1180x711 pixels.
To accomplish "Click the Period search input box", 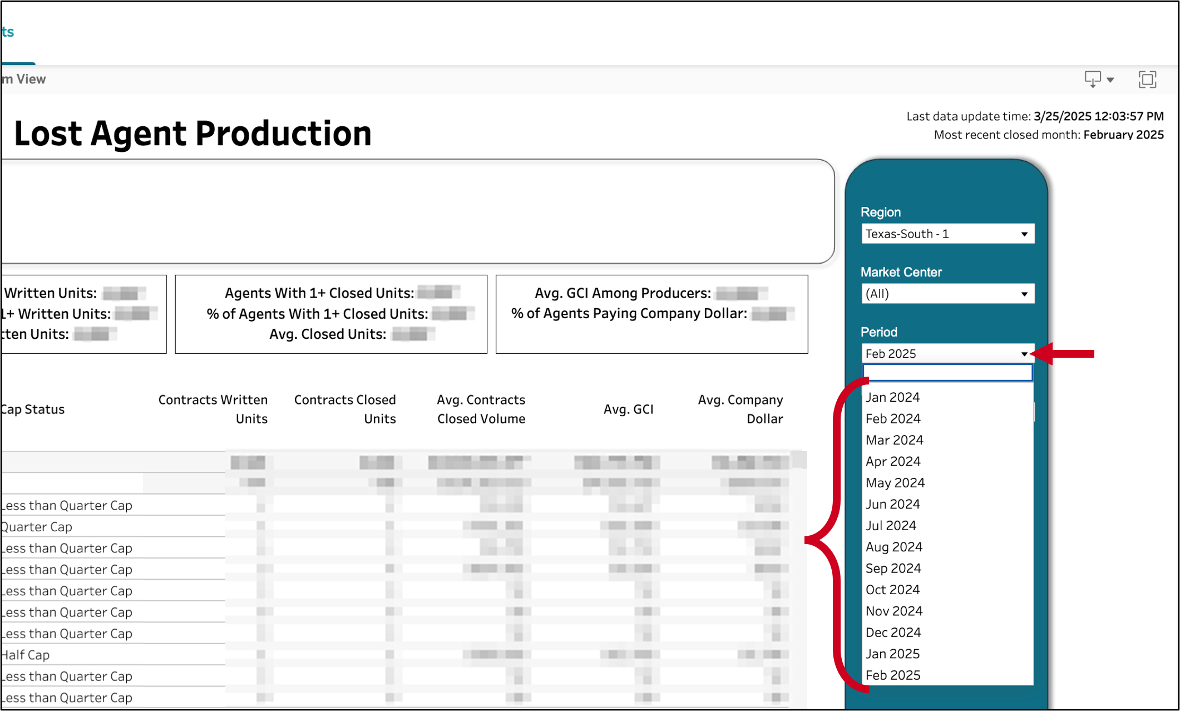I will coord(947,373).
